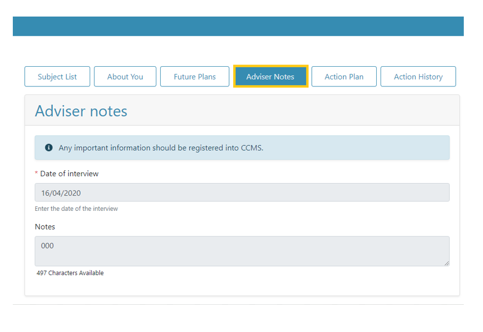Click 'Enter the date of the interview' hint
Viewport: 483px width, 332px height.
click(x=76, y=209)
